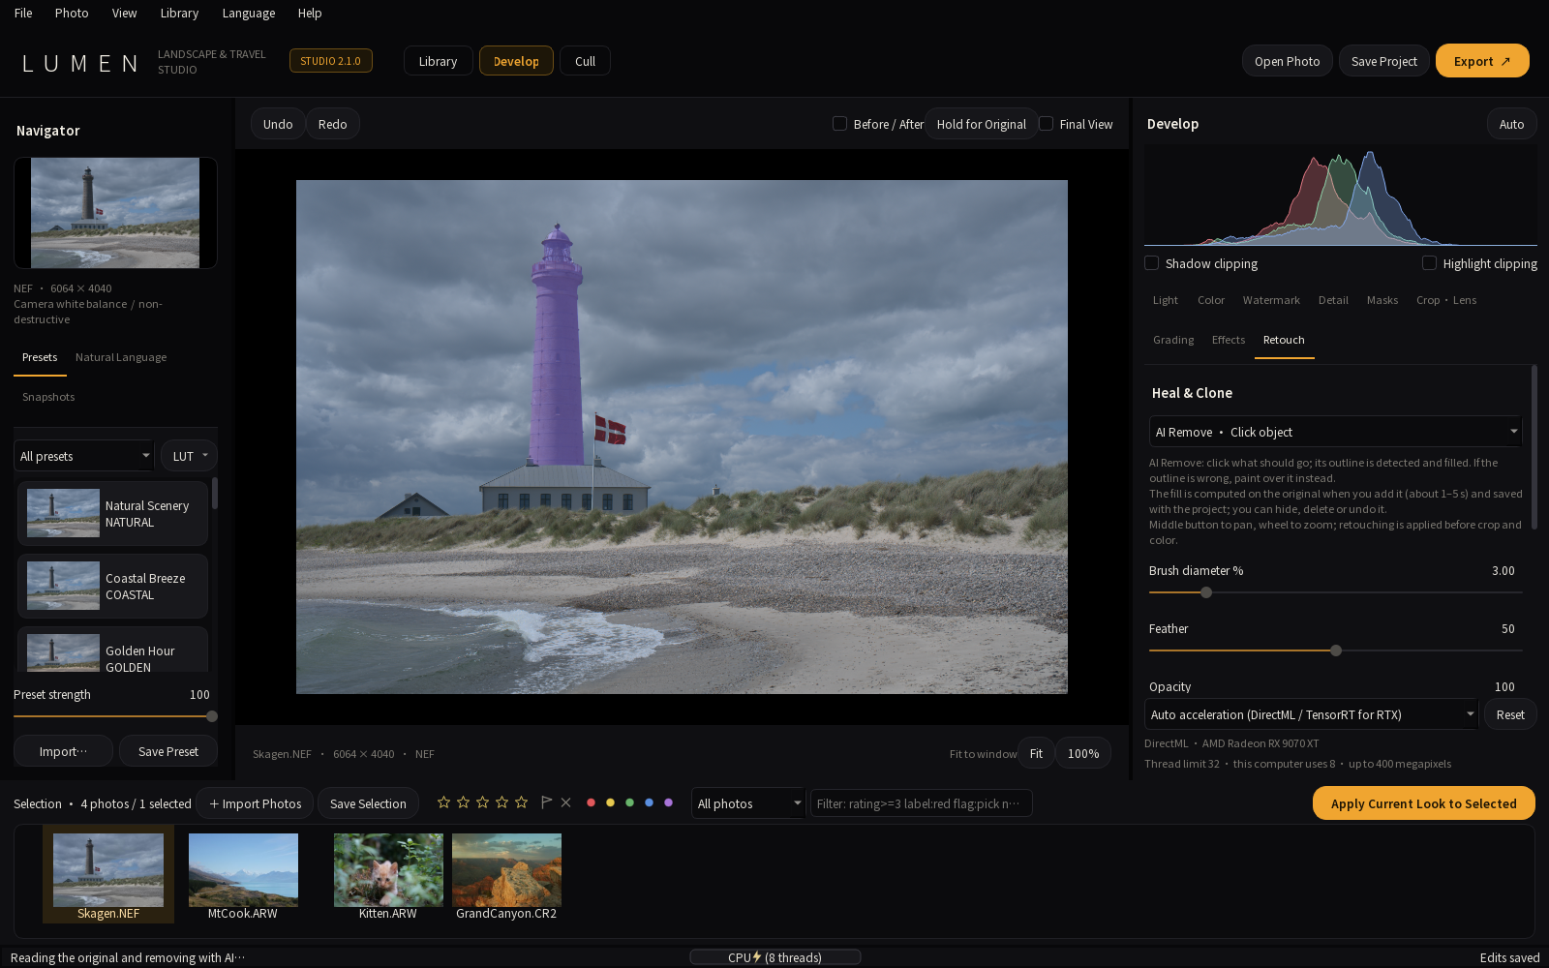Open the All photos filter dropdown
The image size is (1549, 968).
click(748, 803)
